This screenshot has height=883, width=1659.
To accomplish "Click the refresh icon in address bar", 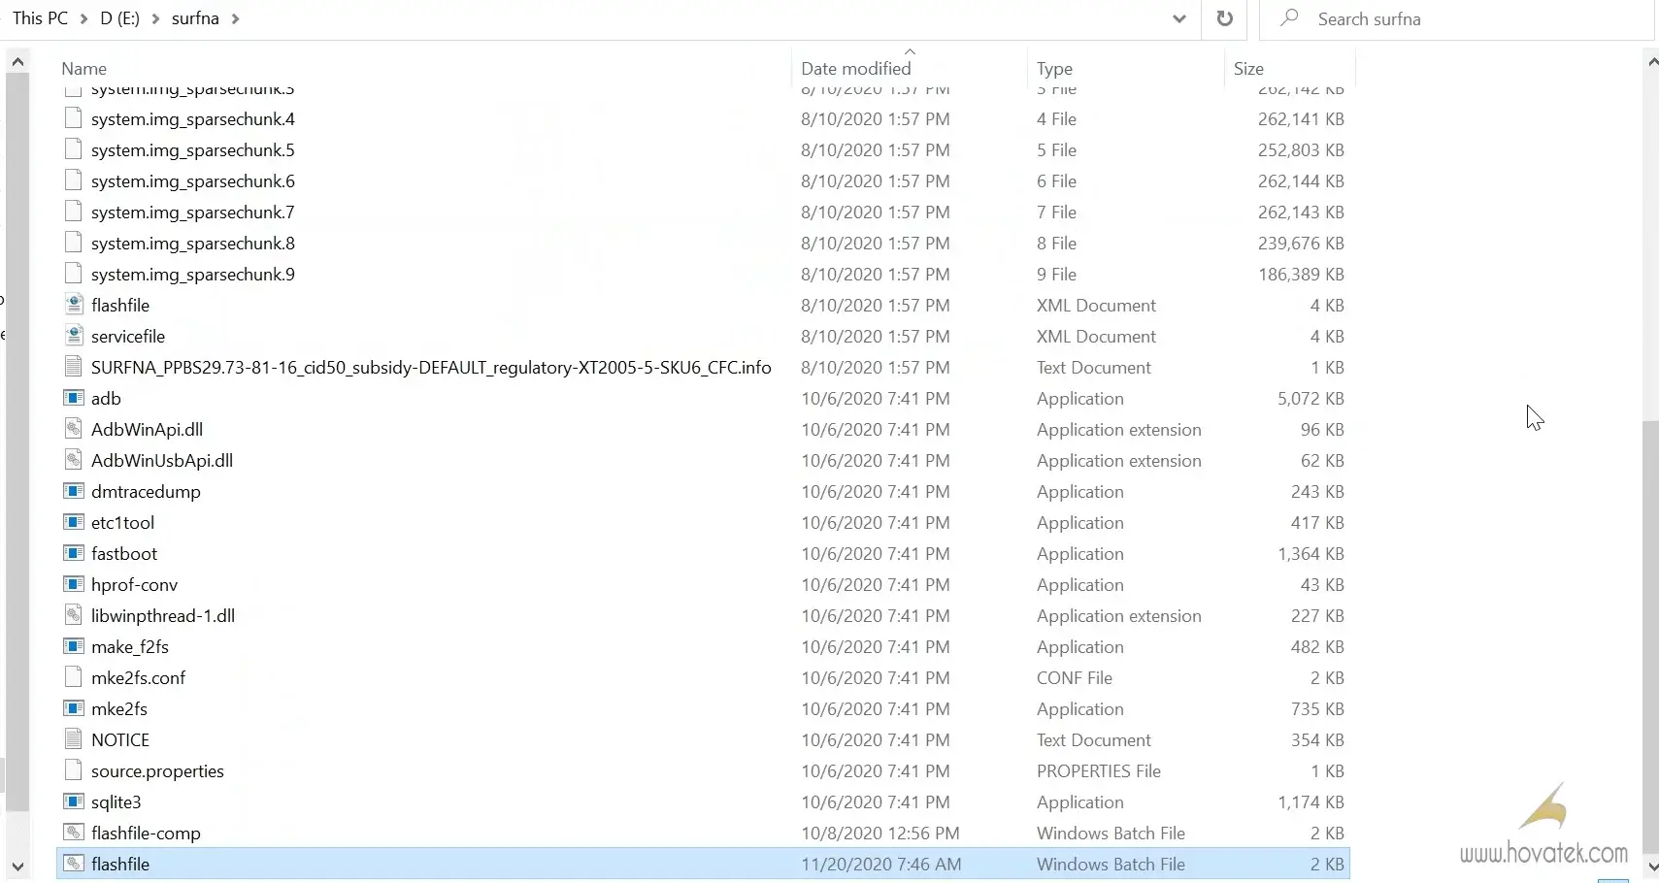I will pyautogui.click(x=1224, y=18).
